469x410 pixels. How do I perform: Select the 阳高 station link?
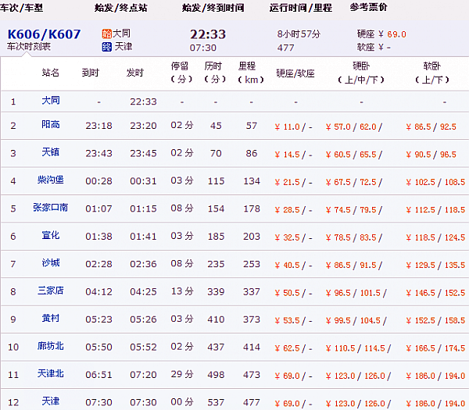coord(51,126)
